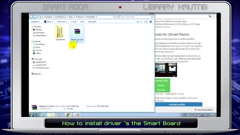Select Network in the navigation pane

pyautogui.click(x=36, y=74)
